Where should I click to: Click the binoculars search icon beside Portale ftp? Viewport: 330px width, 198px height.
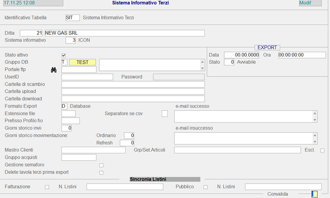click(x=53, y=70)
